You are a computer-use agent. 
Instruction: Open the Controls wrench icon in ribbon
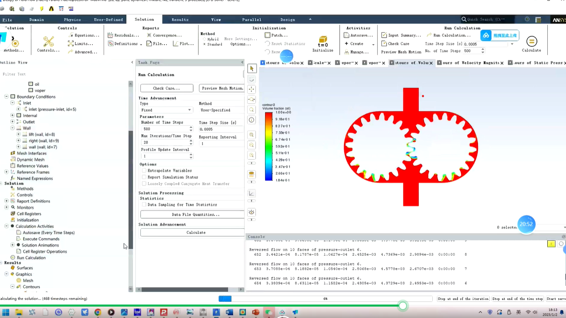(48, 41)
